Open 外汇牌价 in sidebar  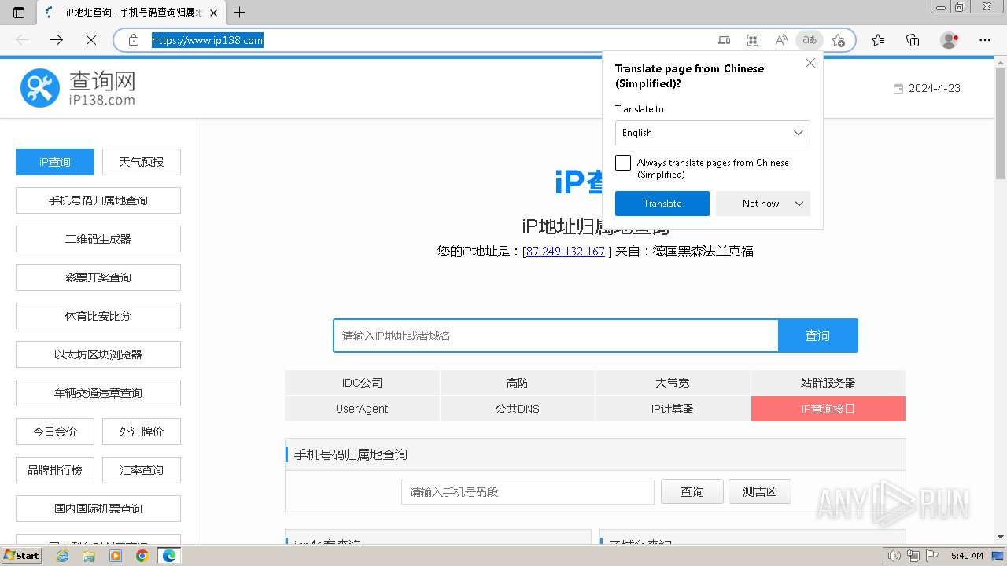[x=142, y=432]
